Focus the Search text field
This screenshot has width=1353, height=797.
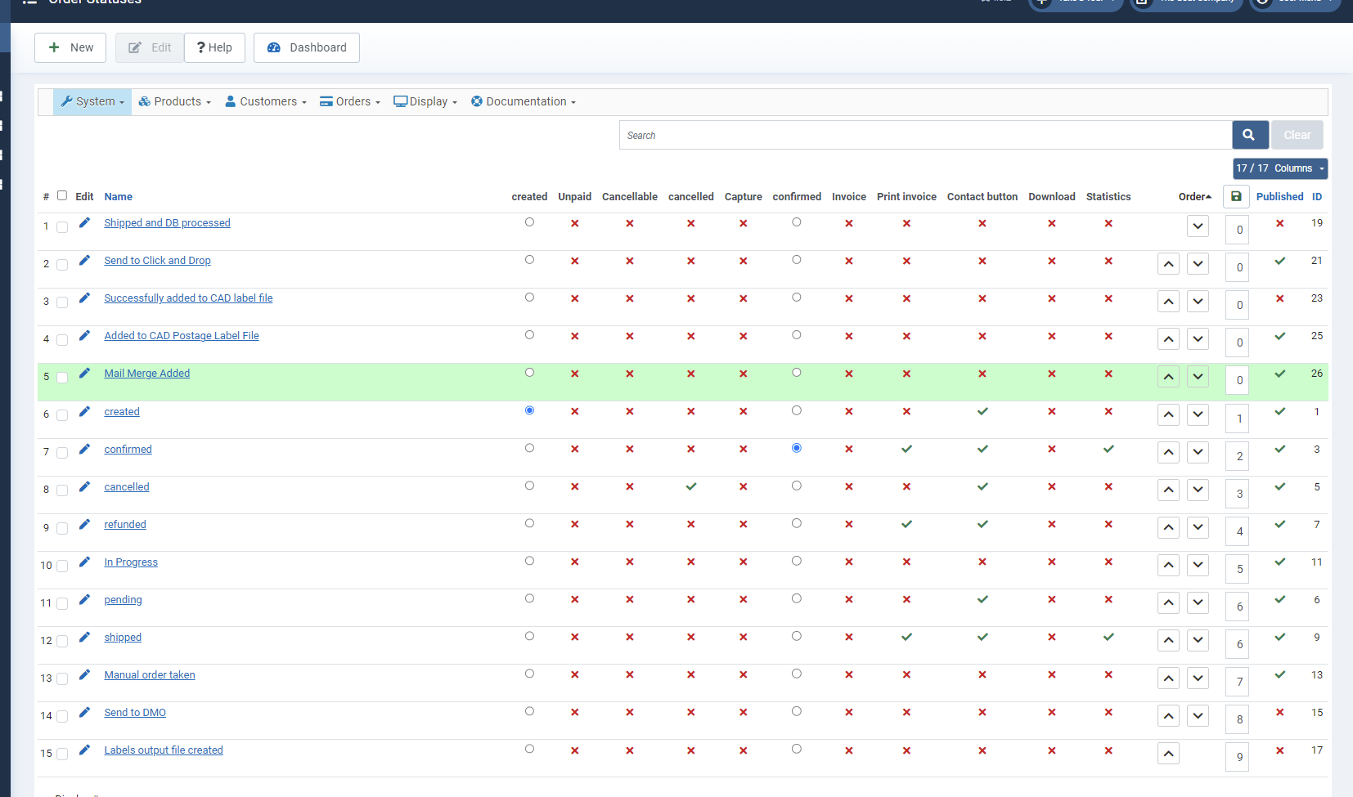[x=924, y=135]
